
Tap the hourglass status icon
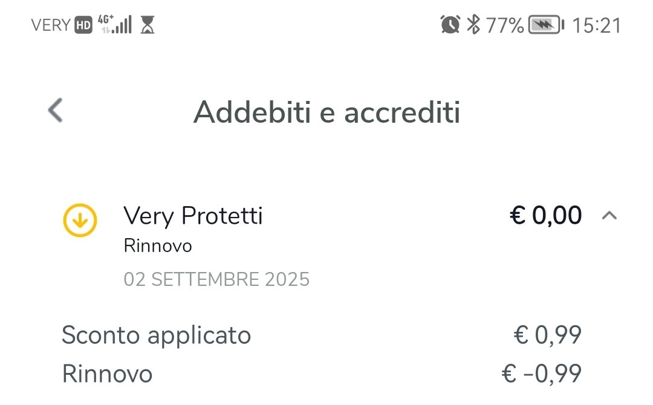(148, 25)
